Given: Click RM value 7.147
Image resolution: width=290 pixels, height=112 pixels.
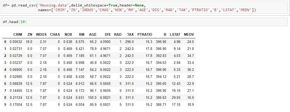Looking at the screenshot, I should 80,70.
